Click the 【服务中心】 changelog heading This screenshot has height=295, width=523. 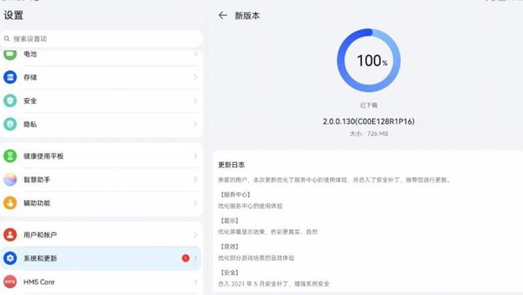pyautogui.click(x=235, y=194)
